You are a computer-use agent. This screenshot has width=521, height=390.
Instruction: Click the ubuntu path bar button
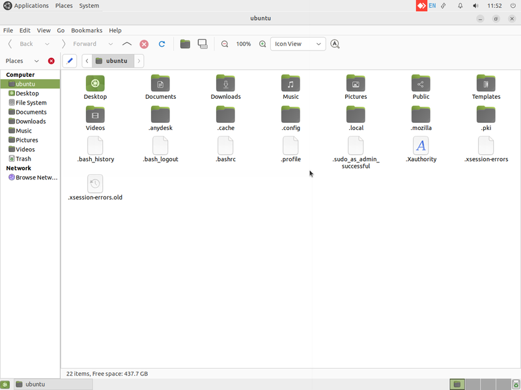(113, 61)
